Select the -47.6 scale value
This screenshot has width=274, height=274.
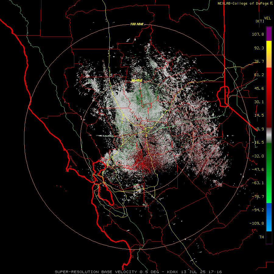pos(258,170)
